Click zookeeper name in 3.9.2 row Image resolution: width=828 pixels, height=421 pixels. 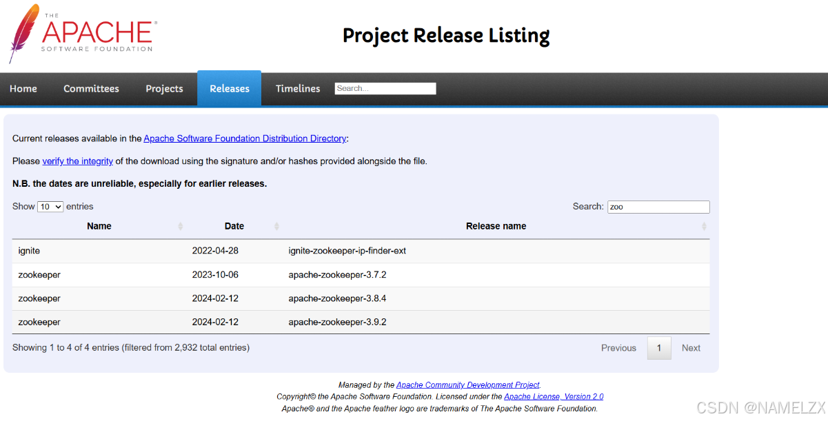39,322
